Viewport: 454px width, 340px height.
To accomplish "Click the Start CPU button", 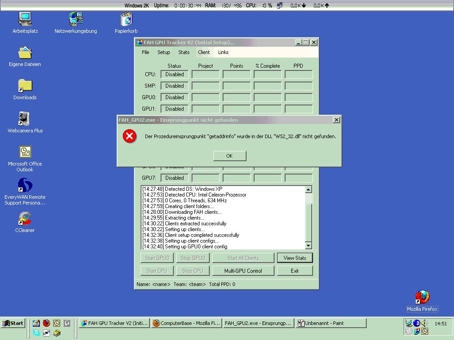I will coord(157,271).
